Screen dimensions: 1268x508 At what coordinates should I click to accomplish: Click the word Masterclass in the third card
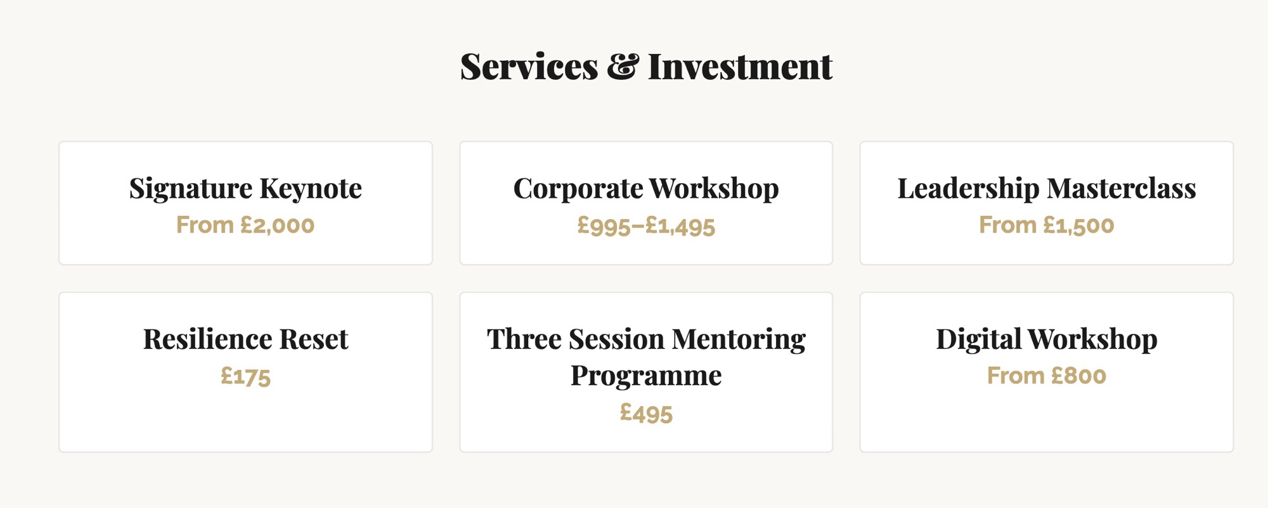[x=1122, y=189]
